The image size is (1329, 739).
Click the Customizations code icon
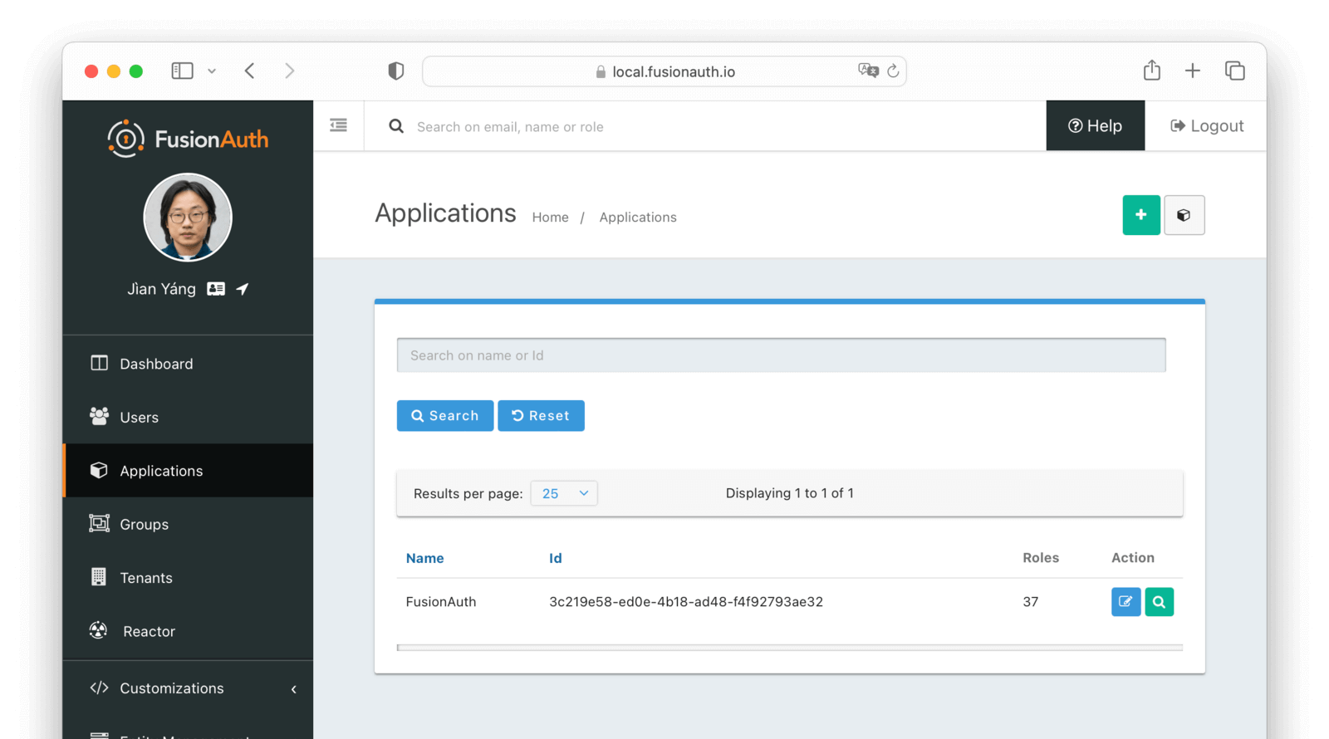99,688
